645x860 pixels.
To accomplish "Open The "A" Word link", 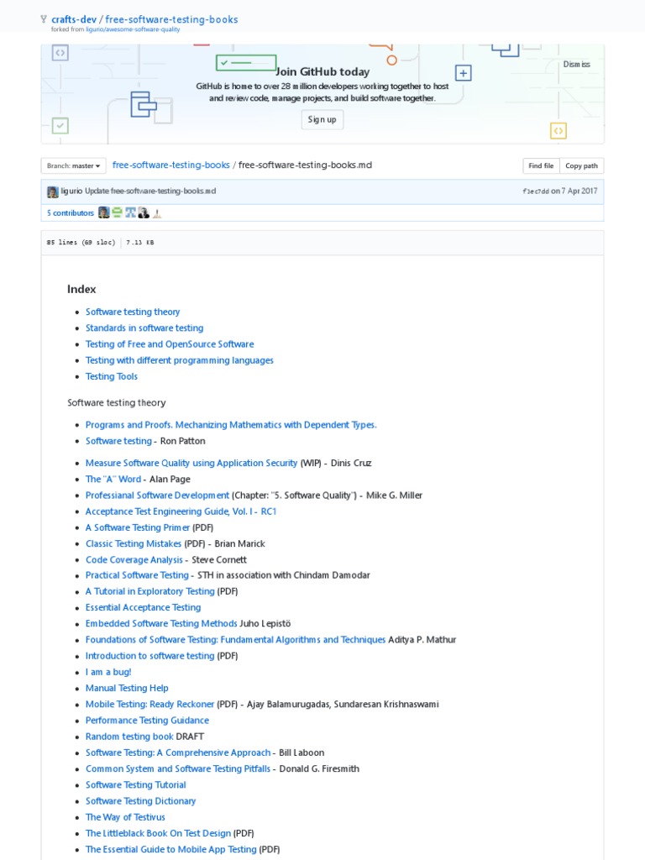I will [x=113, y=479].
